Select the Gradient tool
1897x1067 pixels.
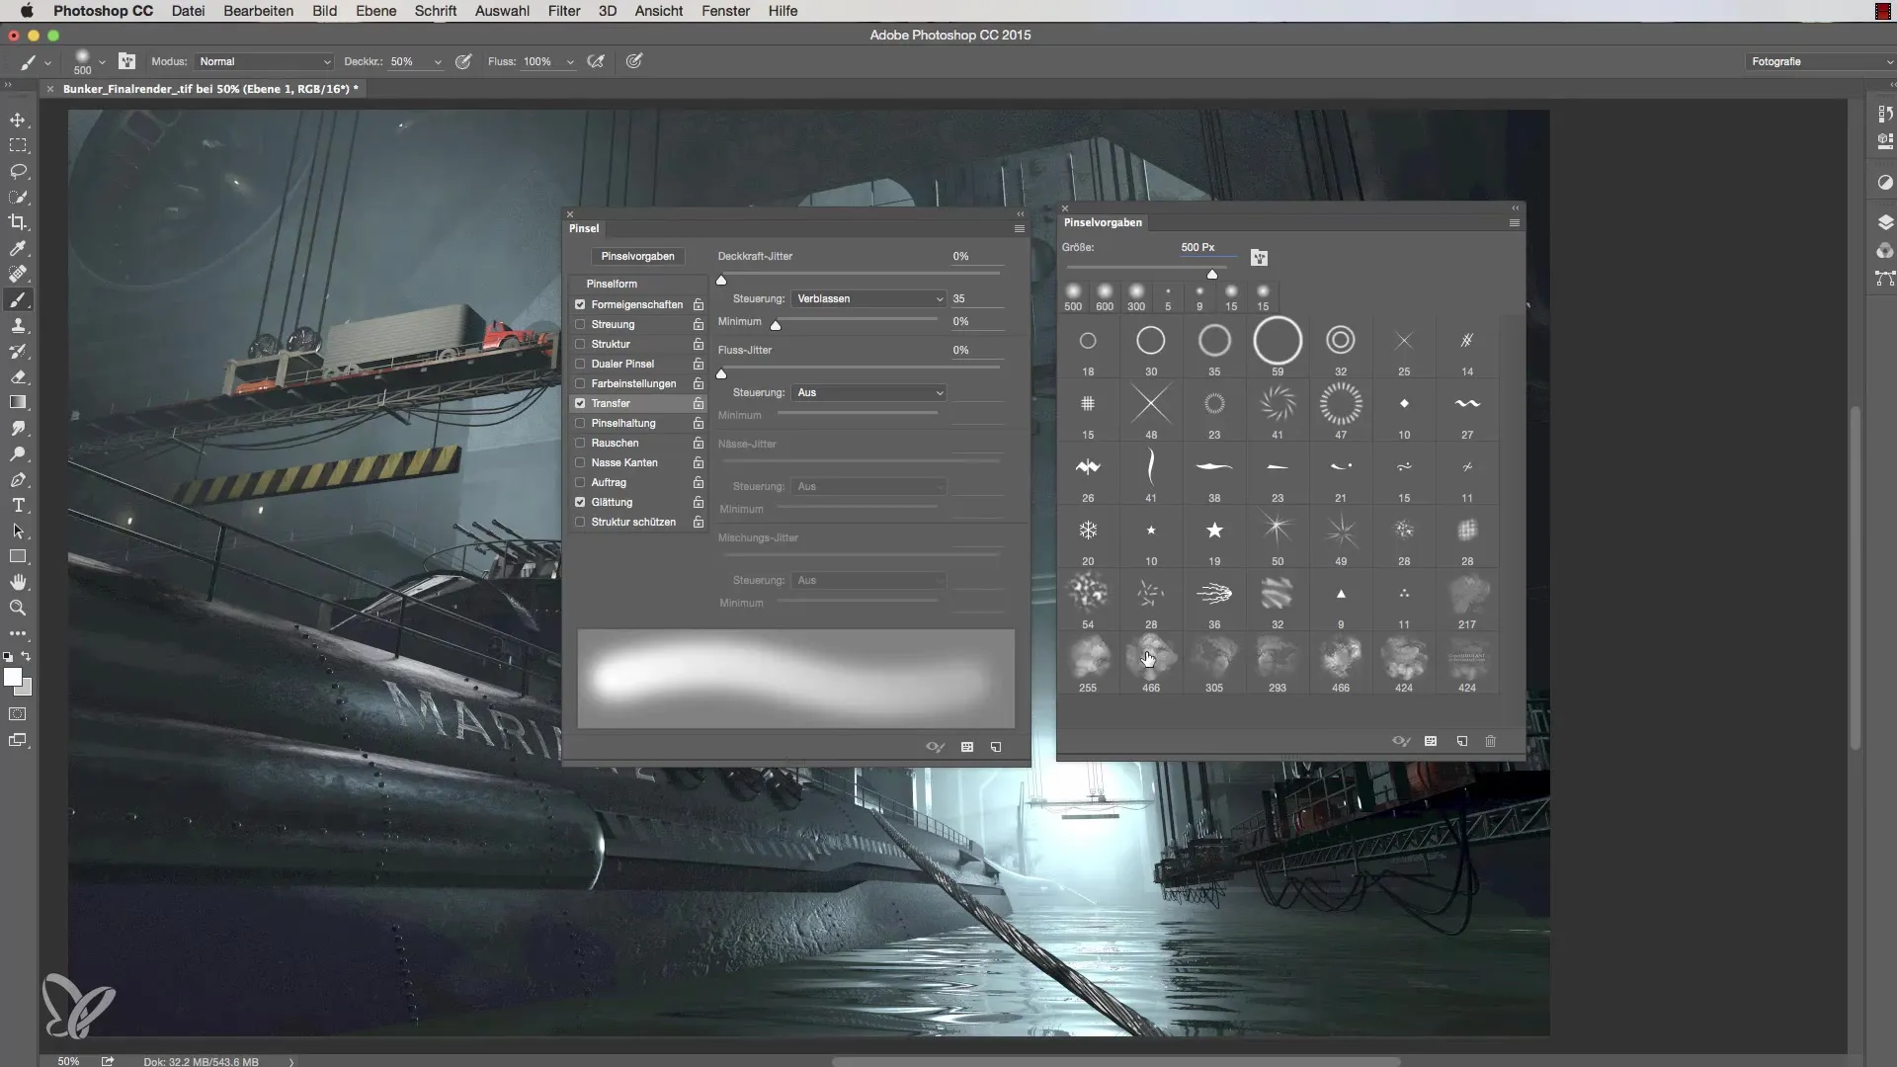pos(18,402)
